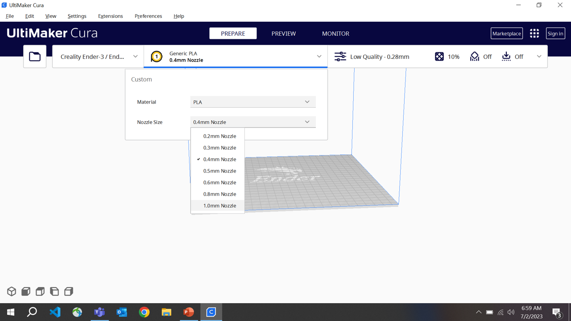Open the application switcher grid icon
Screen dimensions: 571x321
(x=534, y=33)
